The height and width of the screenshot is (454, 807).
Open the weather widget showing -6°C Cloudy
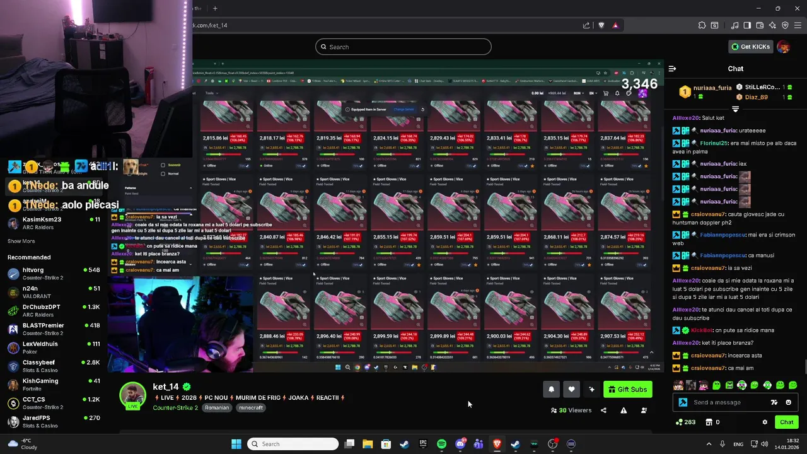coord(22,444)
